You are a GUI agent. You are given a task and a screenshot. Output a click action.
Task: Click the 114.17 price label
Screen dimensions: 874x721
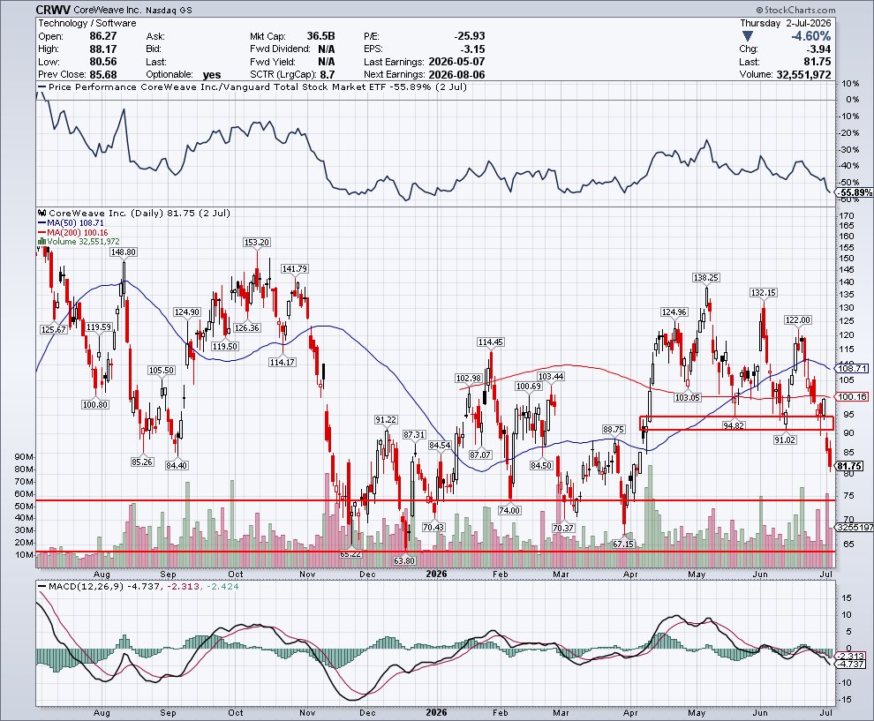[x=282, y=362]
